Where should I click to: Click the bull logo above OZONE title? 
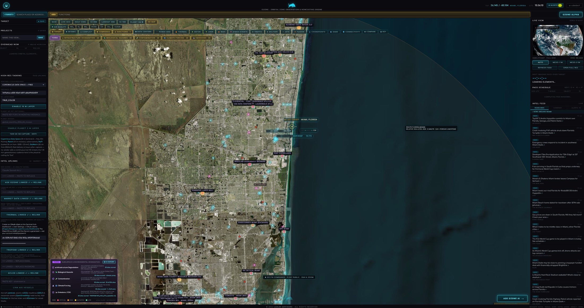292,5
